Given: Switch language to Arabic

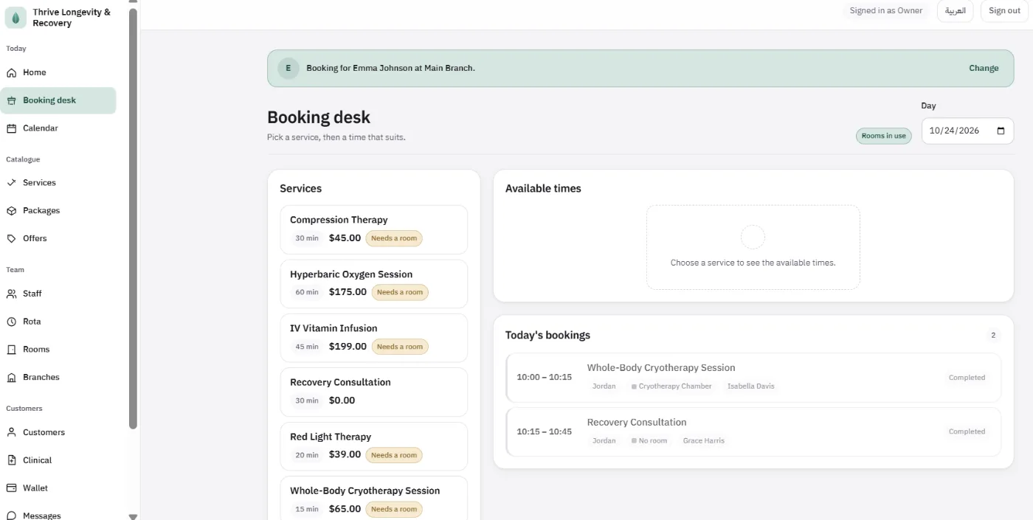Looking at the screenshot, I should click(956, 11).
